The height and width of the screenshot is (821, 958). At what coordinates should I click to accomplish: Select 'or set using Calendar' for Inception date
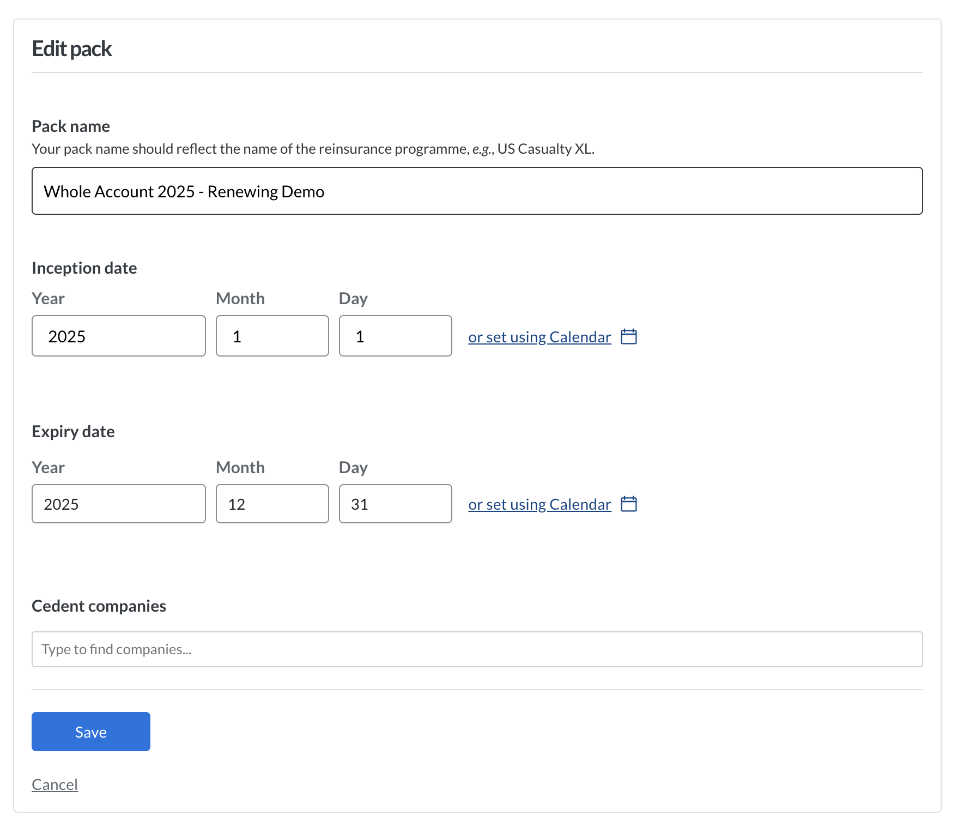coord(539,337)
